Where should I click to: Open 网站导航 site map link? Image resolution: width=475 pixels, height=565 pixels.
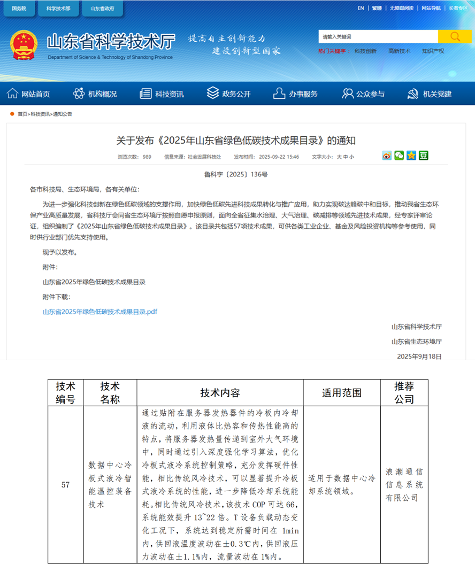coord(431,8)
